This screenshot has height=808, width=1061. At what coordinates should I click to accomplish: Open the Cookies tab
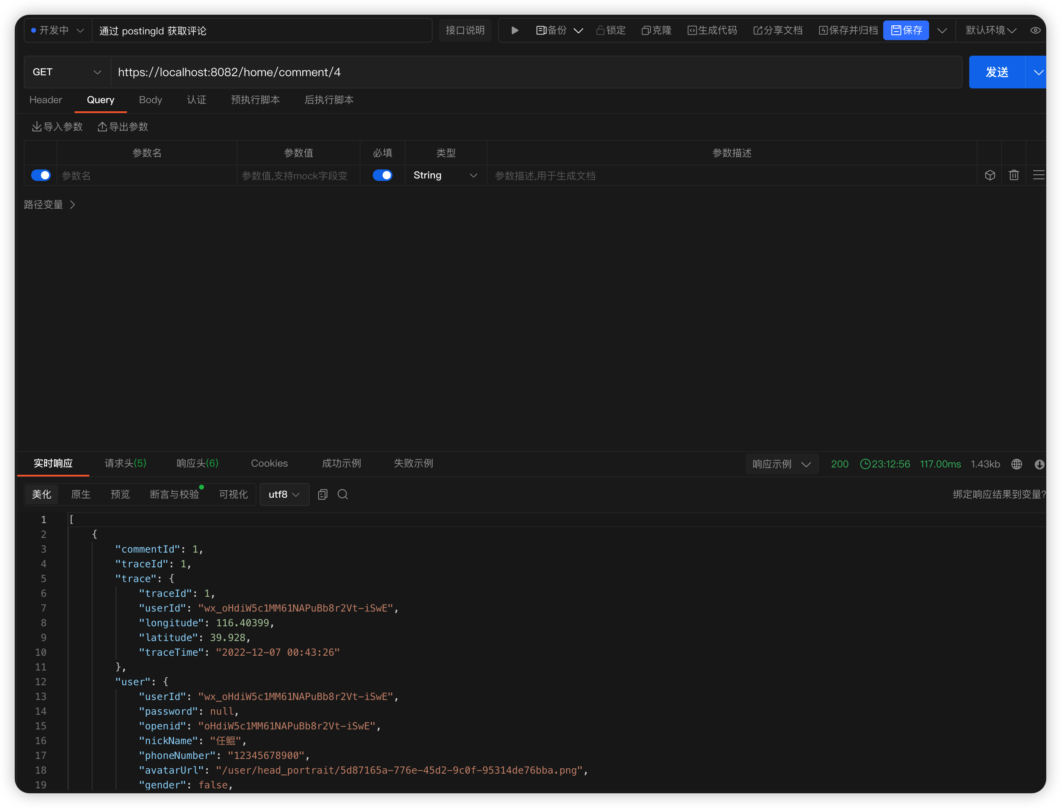pos(269,463)
